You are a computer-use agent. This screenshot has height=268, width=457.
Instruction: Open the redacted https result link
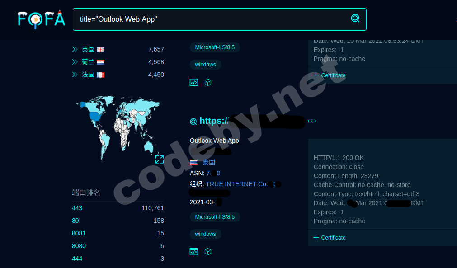(x=252, y=121)
